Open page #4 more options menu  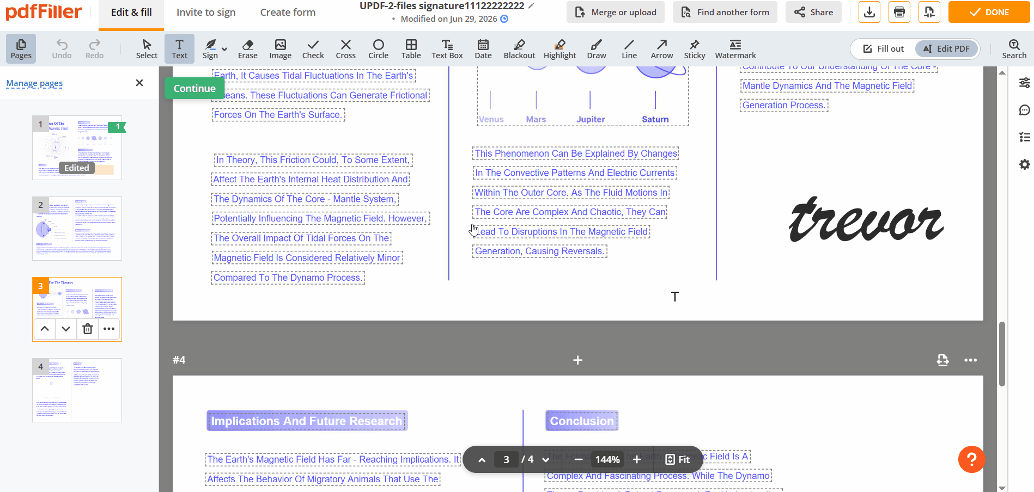tap(970, 360)
